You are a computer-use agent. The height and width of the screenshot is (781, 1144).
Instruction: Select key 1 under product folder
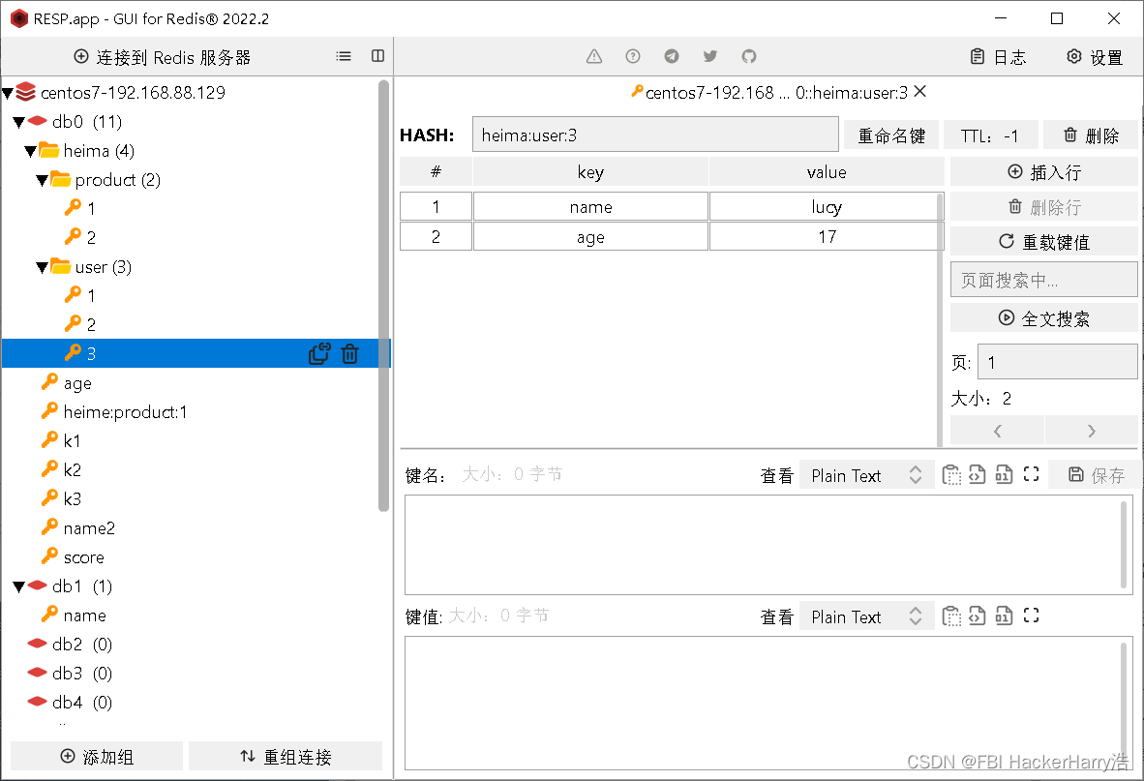(91, 209)
